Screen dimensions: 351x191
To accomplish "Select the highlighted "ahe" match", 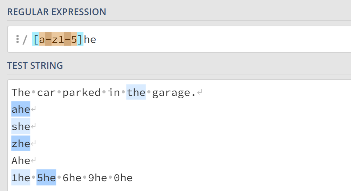I will coord(21,110).
